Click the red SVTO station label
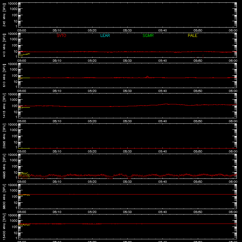 click(x=61, y=35)
